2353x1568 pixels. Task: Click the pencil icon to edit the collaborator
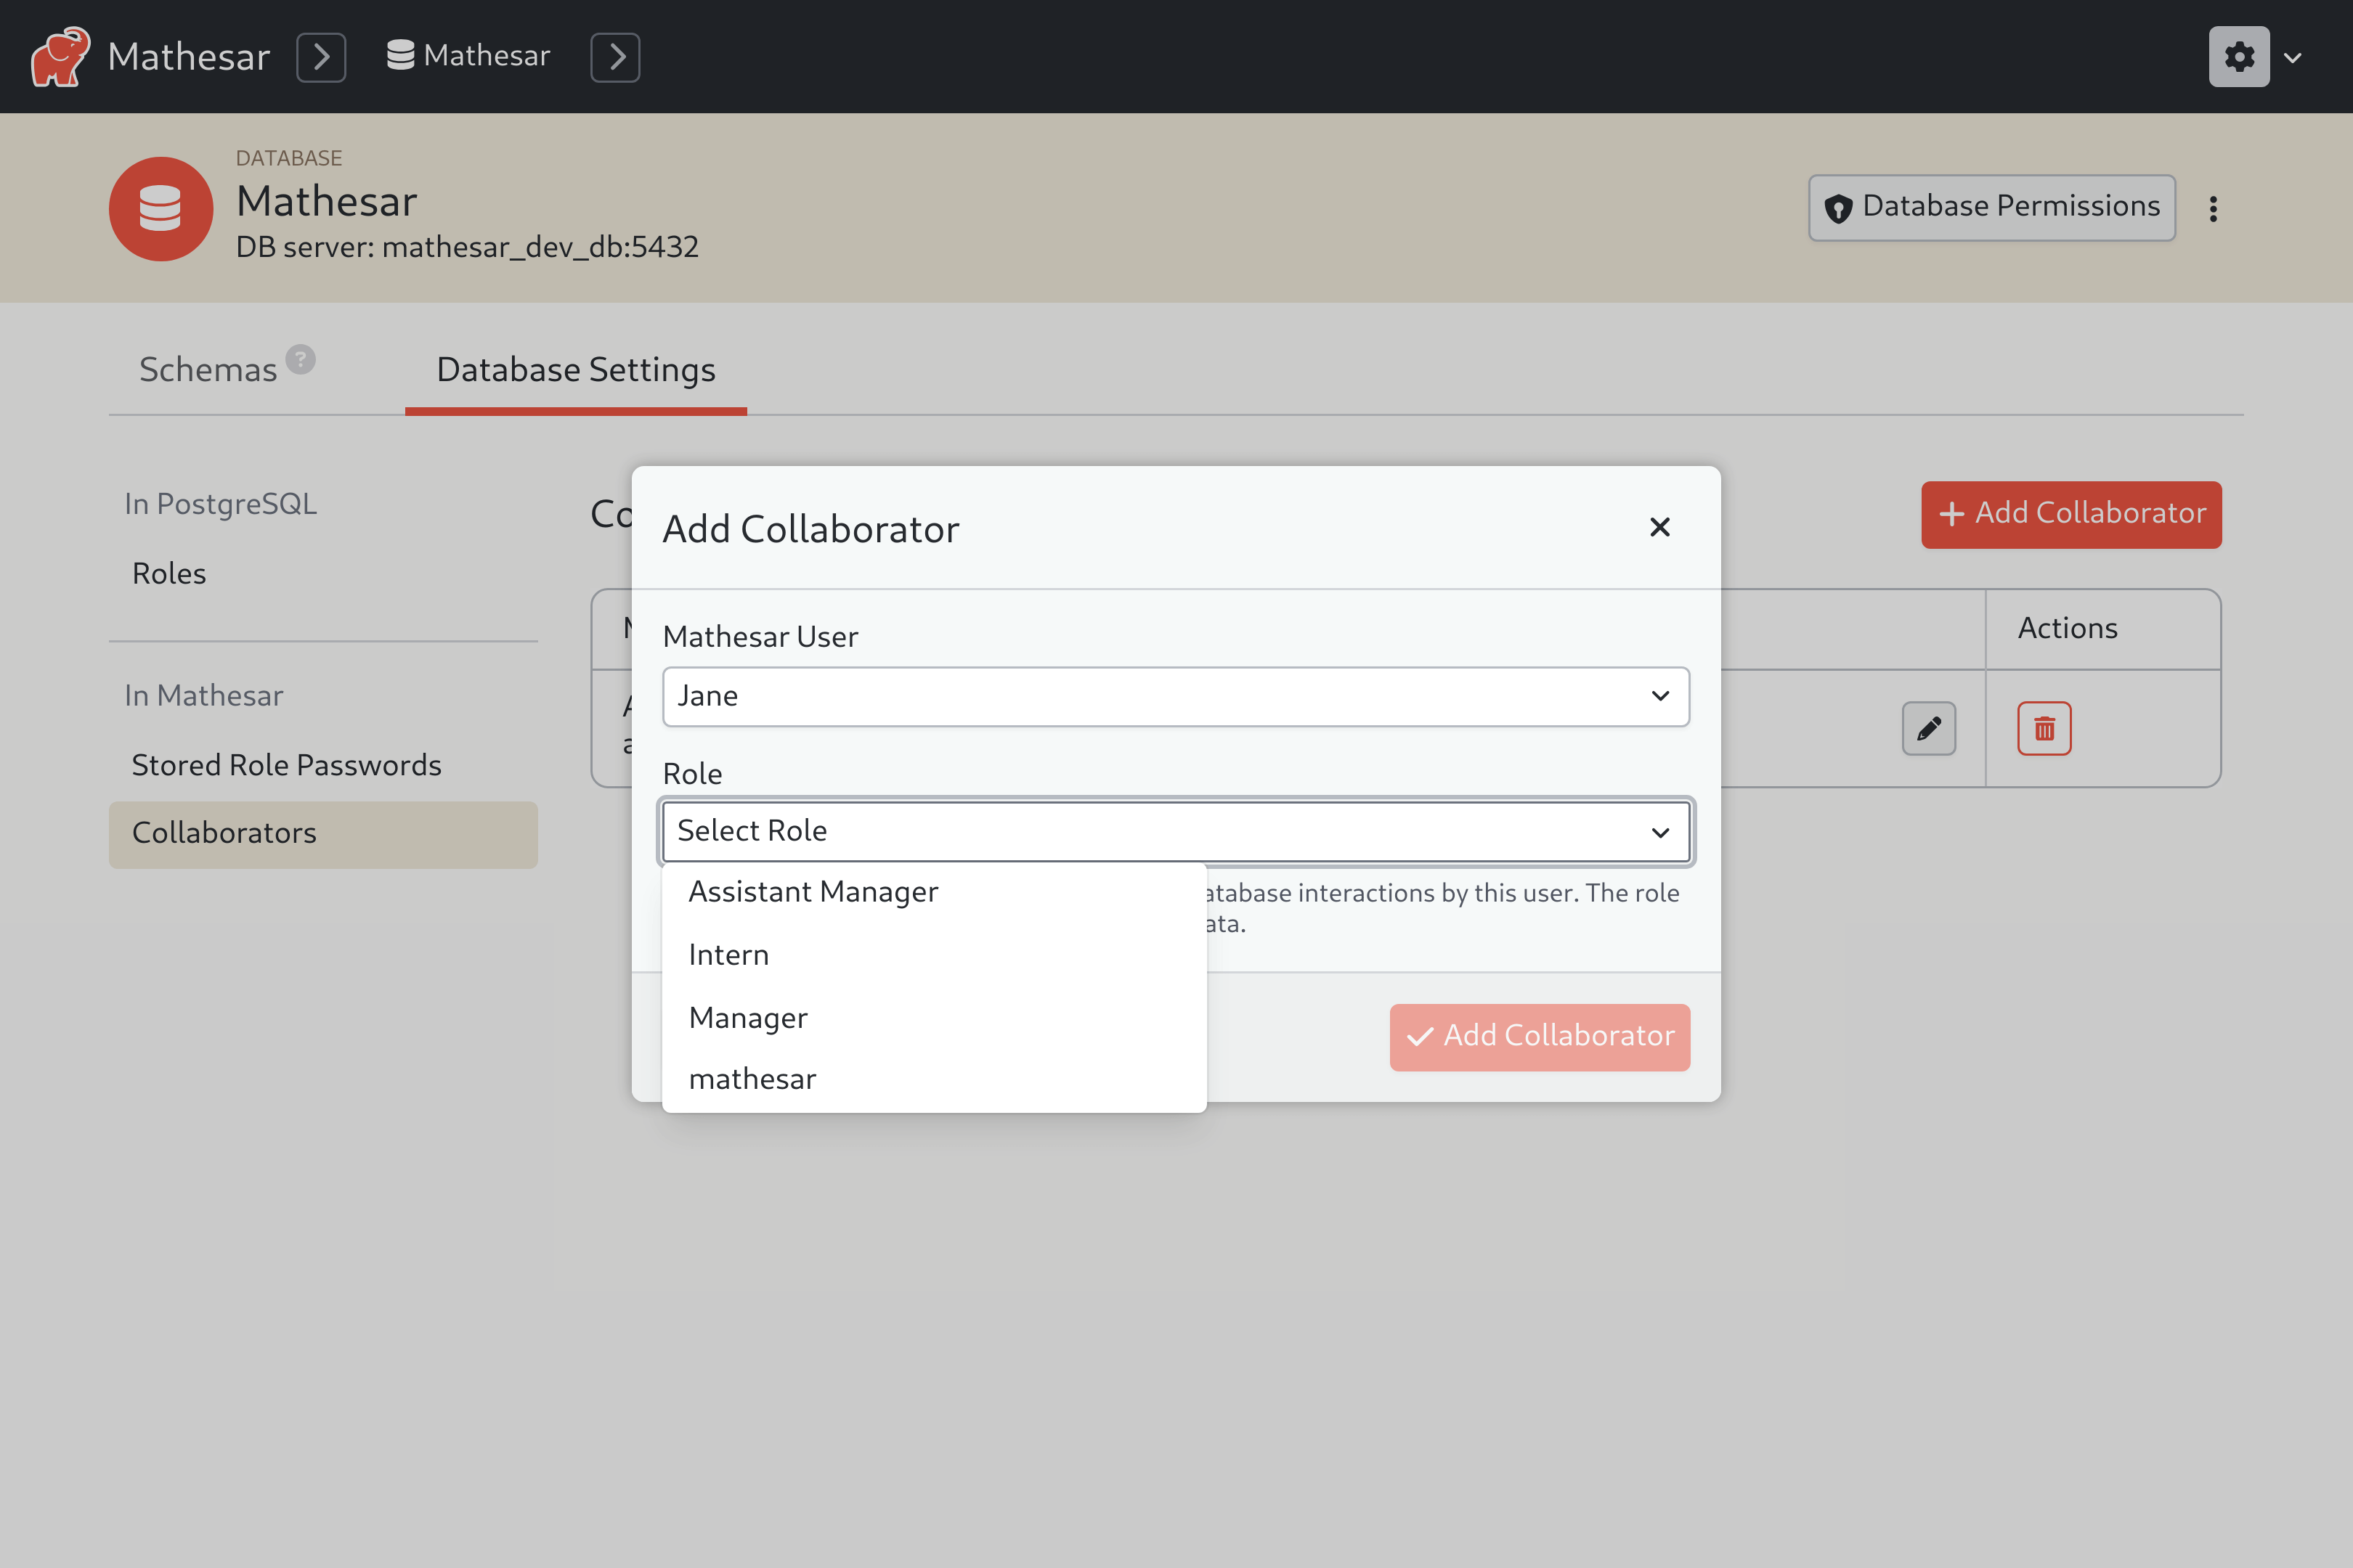click(1929, 728)
